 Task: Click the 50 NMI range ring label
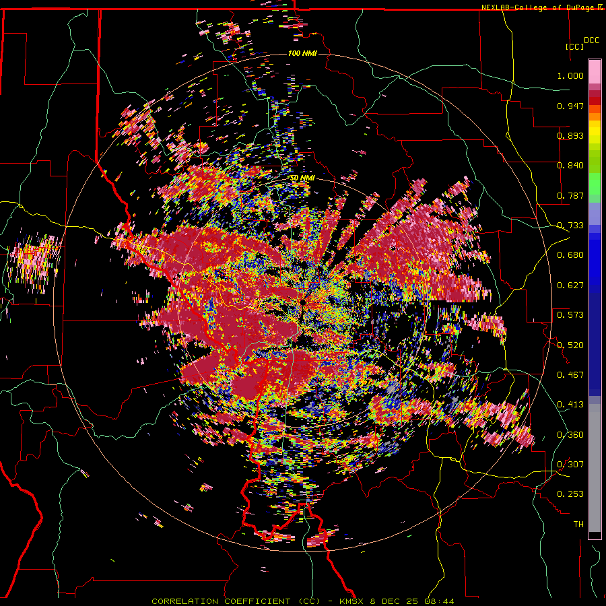click(x=302, y=178)
